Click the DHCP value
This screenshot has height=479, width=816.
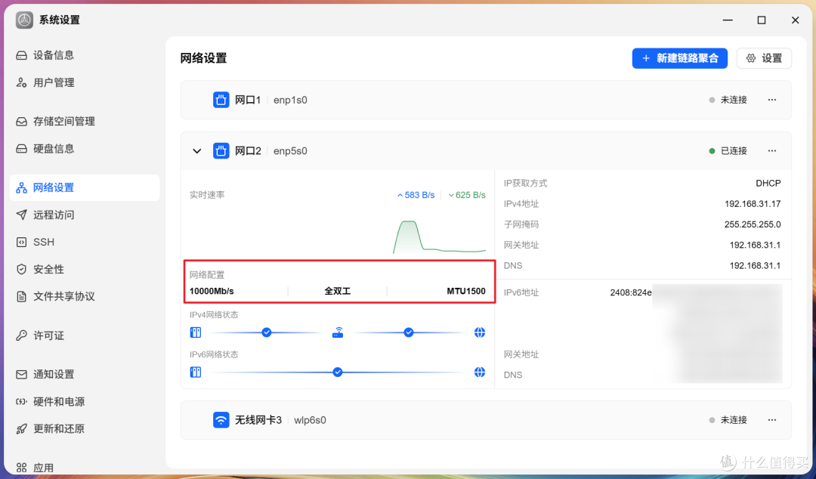coord(768,184)
